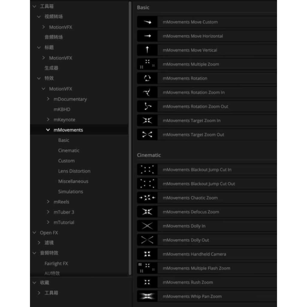307x307 pixels.
Task: Expand the mTutorial folder arrow
Action: coord(48,222)
